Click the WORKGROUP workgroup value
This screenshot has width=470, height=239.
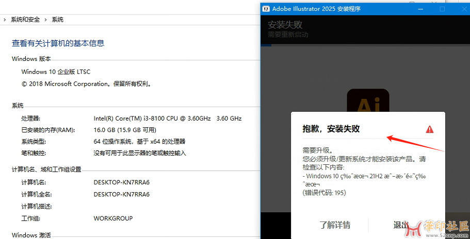click(x=113, y=218)
